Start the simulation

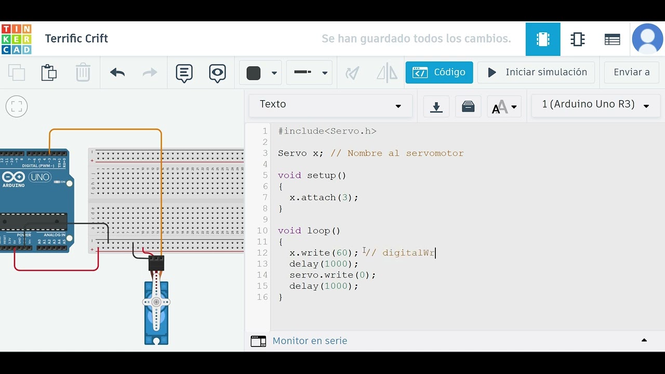pos(536,72)
